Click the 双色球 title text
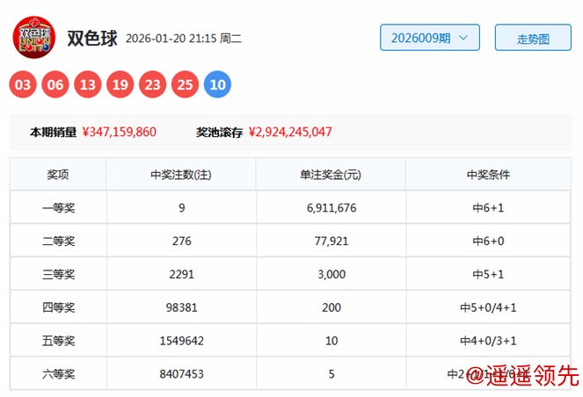This screenshot has width=583, height=397. coord(91,38)
